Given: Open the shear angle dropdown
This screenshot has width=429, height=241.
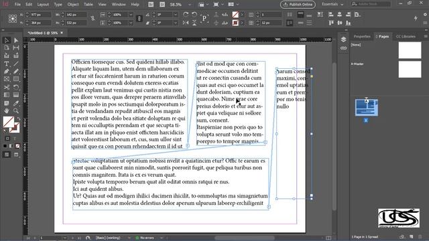Looking at the screenshot, I should coord(176,23).
